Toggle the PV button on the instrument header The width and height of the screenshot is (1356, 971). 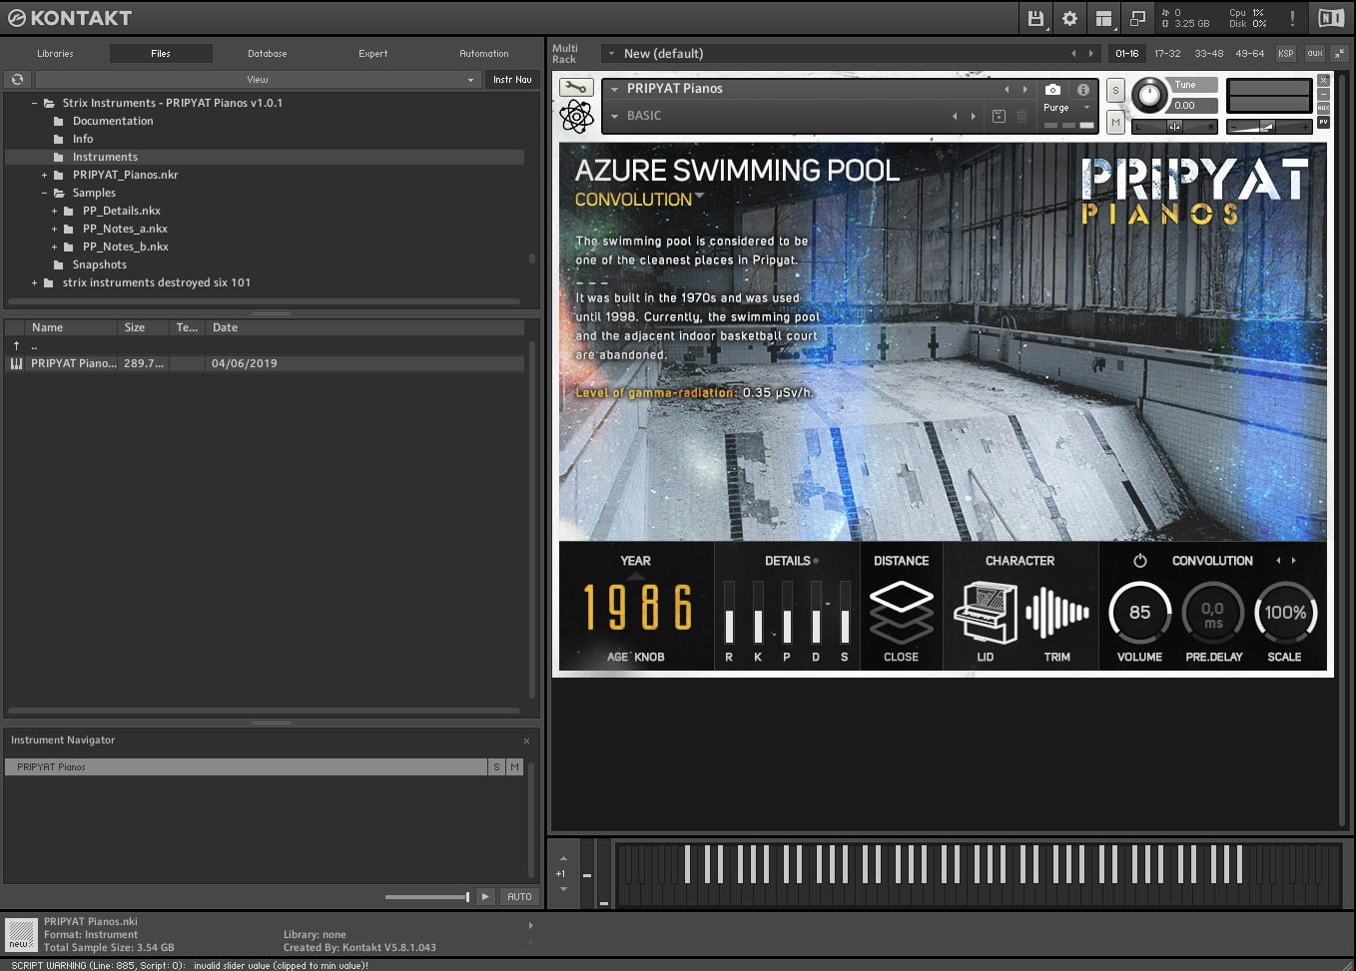point(1323,122)
